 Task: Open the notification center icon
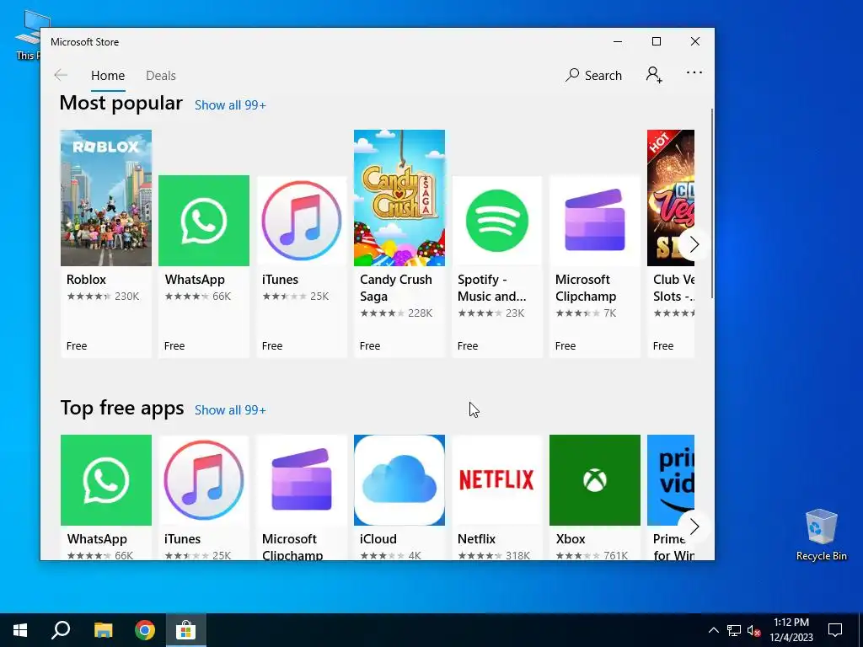click(x=835, y=630)
